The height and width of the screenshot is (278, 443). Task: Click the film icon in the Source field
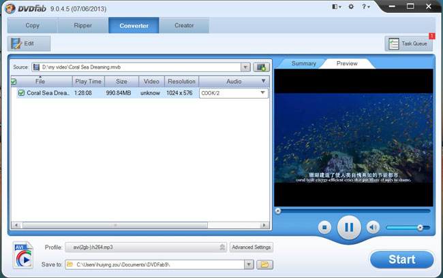tap(36, 67)
